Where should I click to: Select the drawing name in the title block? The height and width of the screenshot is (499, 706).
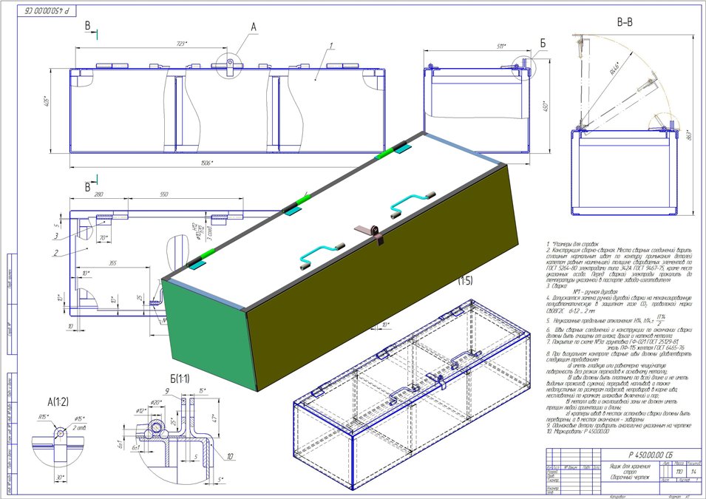[630, 472]
